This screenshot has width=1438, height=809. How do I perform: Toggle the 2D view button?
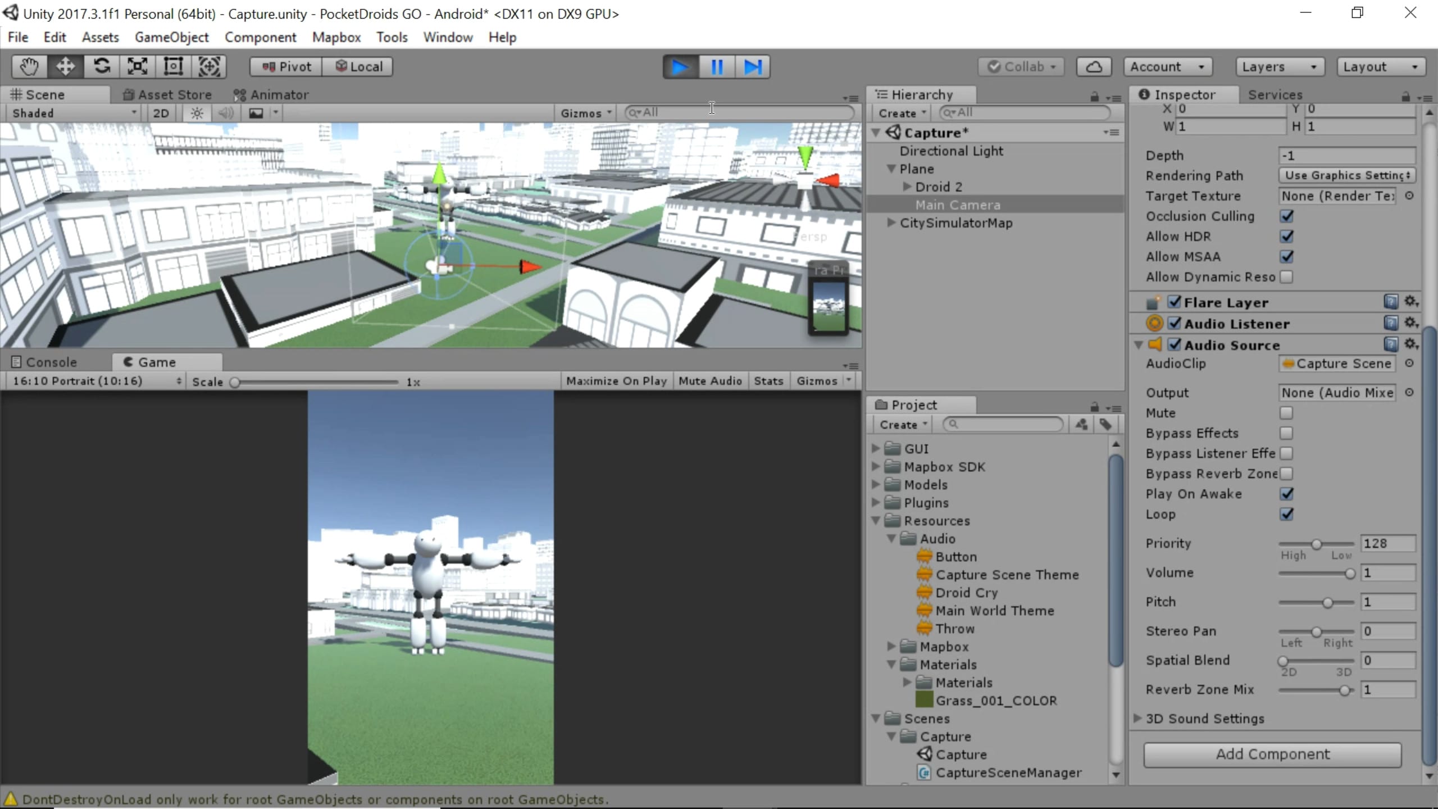[161, 113]
